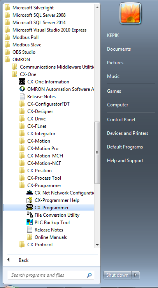Click the programs list scrollbar thumb
Screen dimensions: 158x288
(x=97, y=152)
